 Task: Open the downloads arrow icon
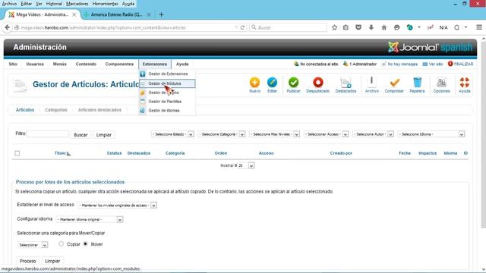pos(371,27)
